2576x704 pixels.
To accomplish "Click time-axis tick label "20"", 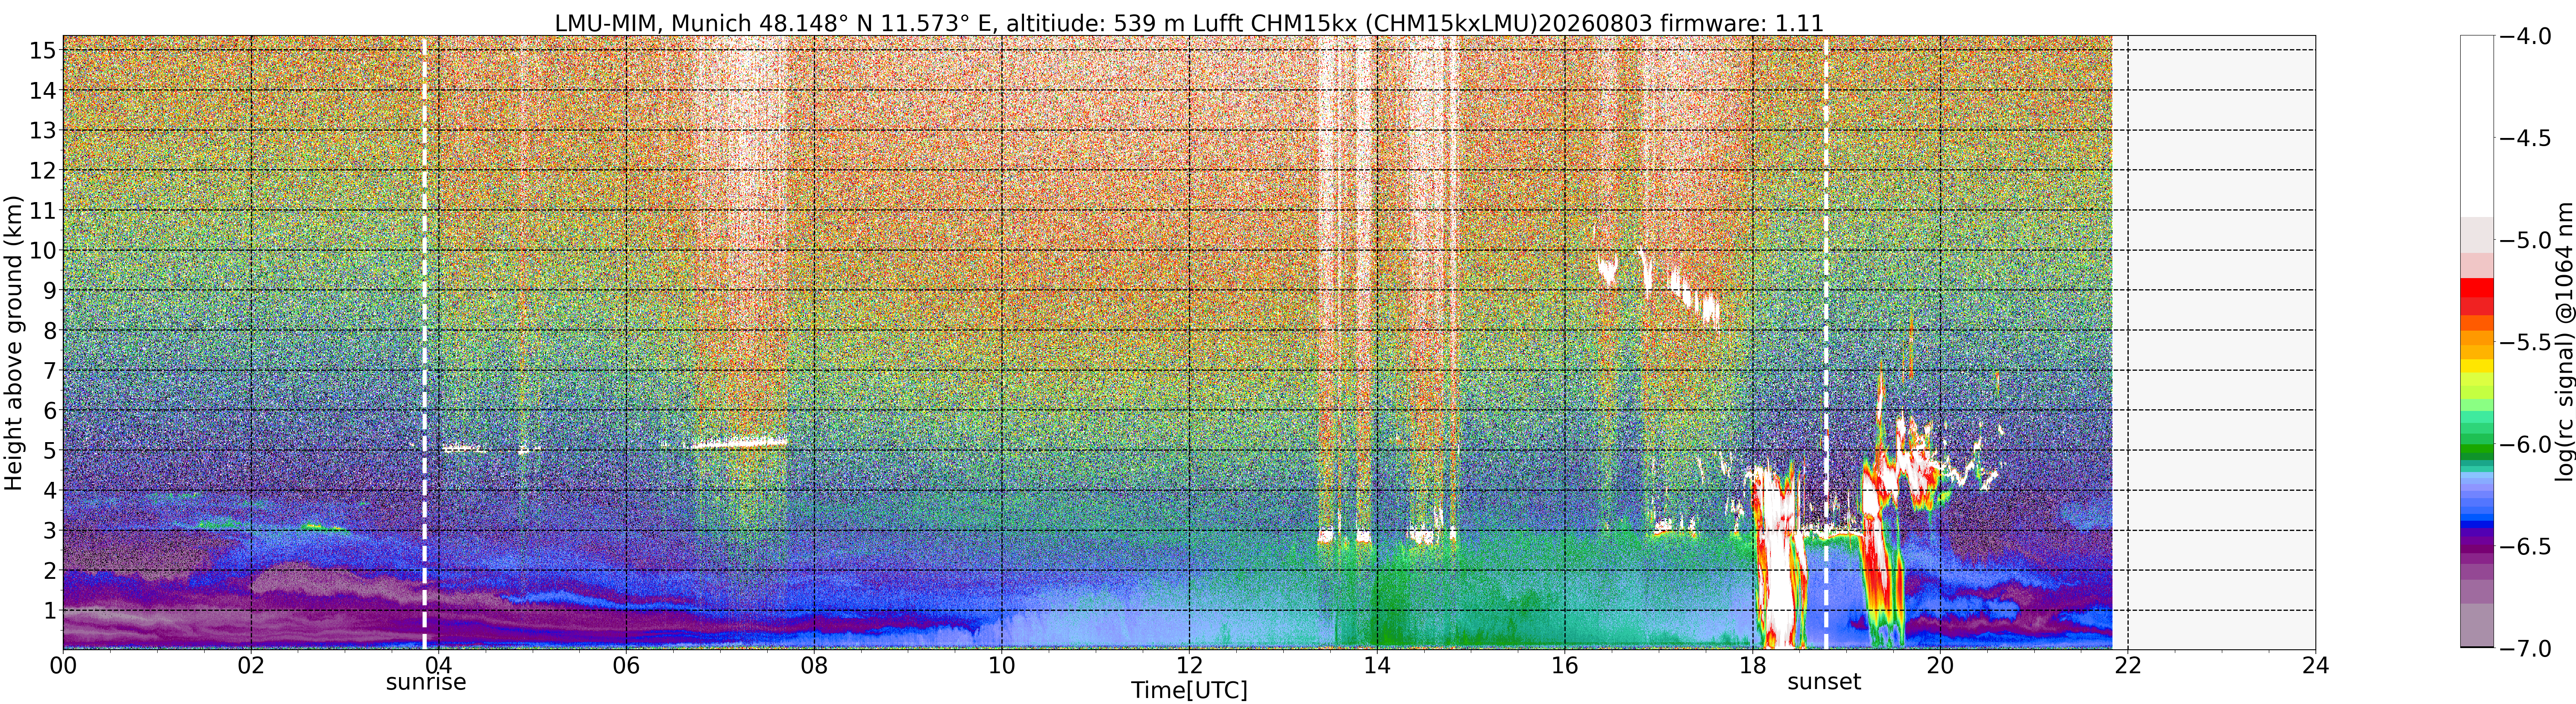I will point(1940,666).
